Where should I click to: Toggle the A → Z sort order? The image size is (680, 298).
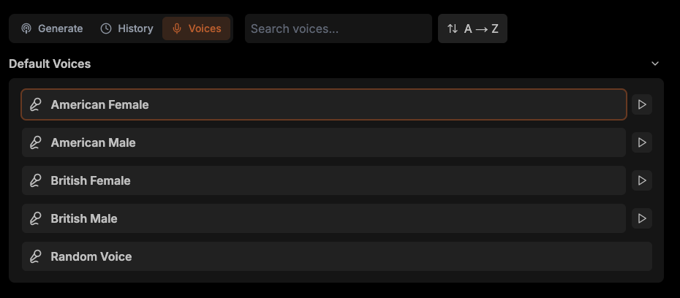(472, 28)
